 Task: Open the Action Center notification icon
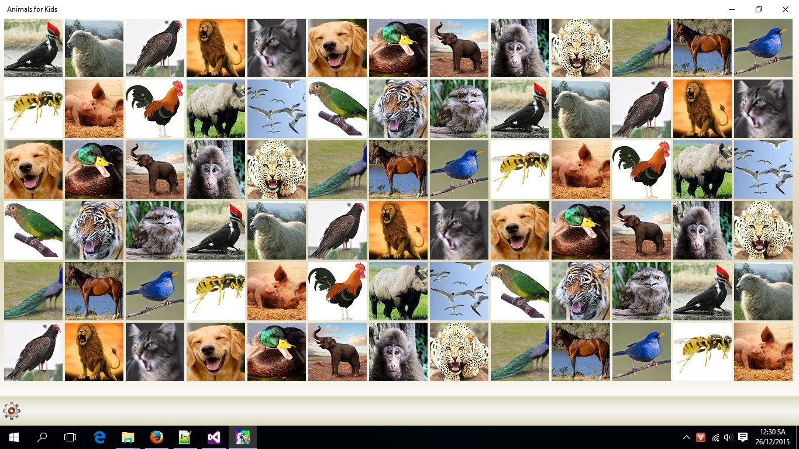pyautogui.click(x=742, y=437)
